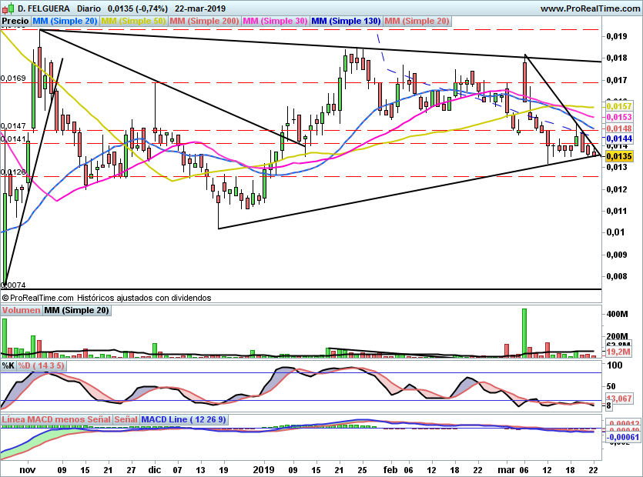Click the Precio panel label

15,22
